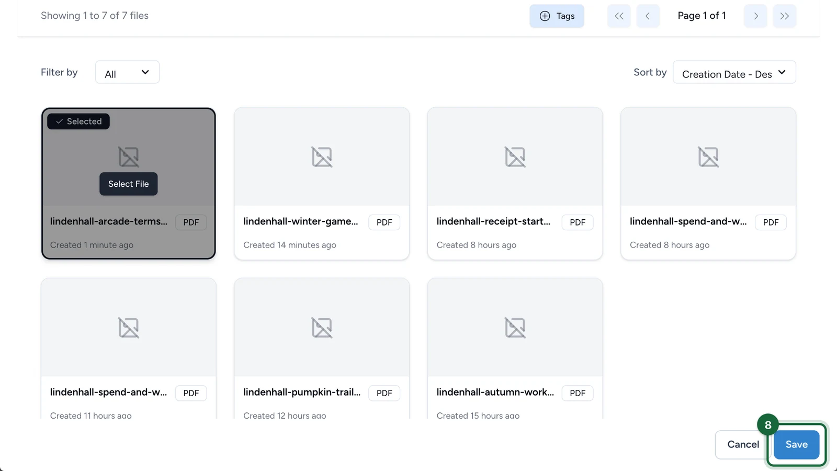Select the lindenhall-receipt-start file thumbnail
The height and width of the screenshot is (471, 837).
[515, 156]
